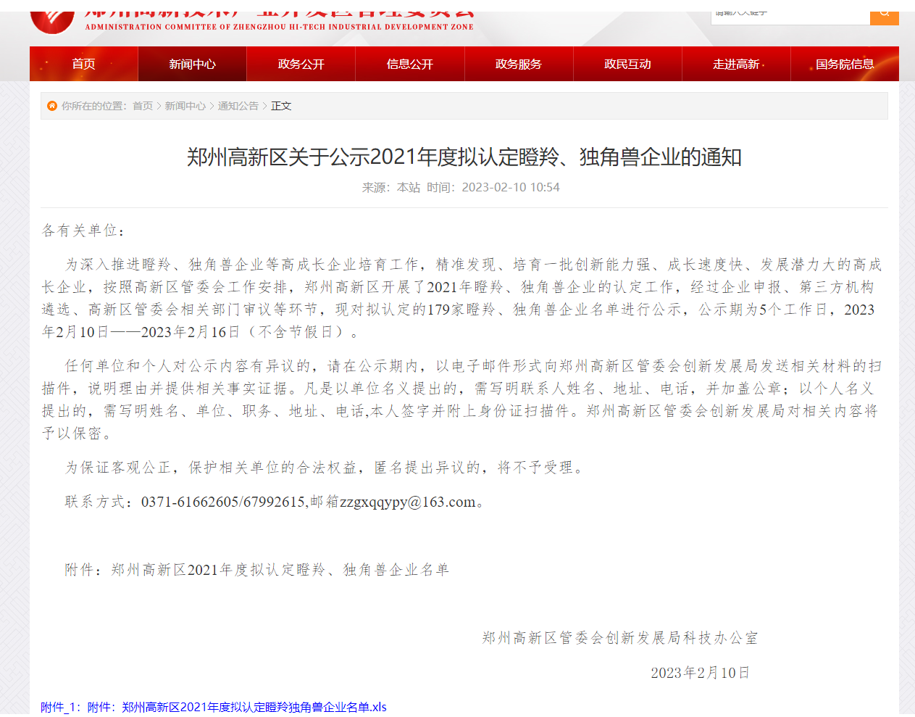Open the 政务公开 navigation tab
The height and width of the screenshot is (717, 915).
click(x=301, y=64)
